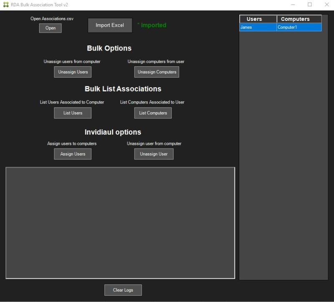Click 'Unassign computers from user' label

tap(156, 61)
